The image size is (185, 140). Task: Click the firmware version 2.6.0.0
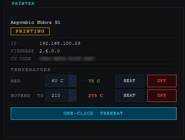(x=49, y=51)
